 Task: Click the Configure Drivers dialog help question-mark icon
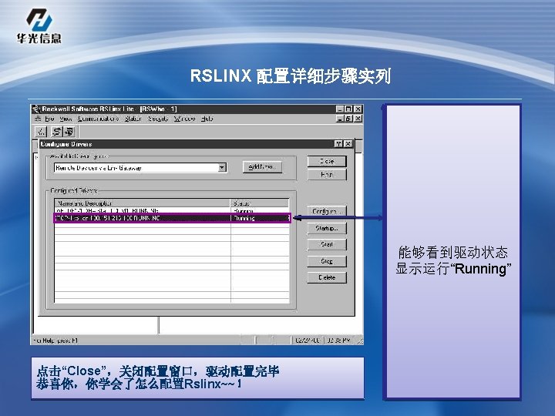coord(338,143)
